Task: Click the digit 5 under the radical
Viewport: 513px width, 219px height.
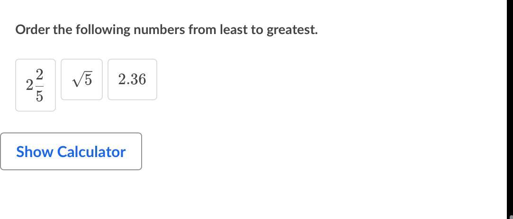Action: [88, 80]
